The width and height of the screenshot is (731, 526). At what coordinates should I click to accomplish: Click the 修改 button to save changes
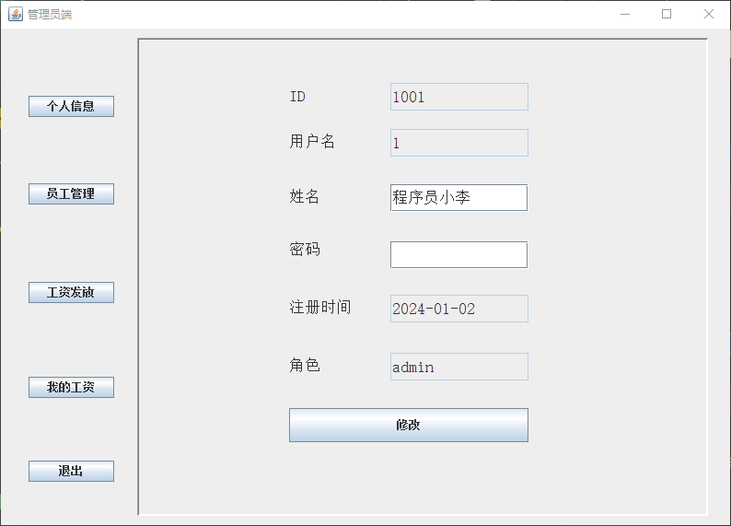tap(408, 425)
